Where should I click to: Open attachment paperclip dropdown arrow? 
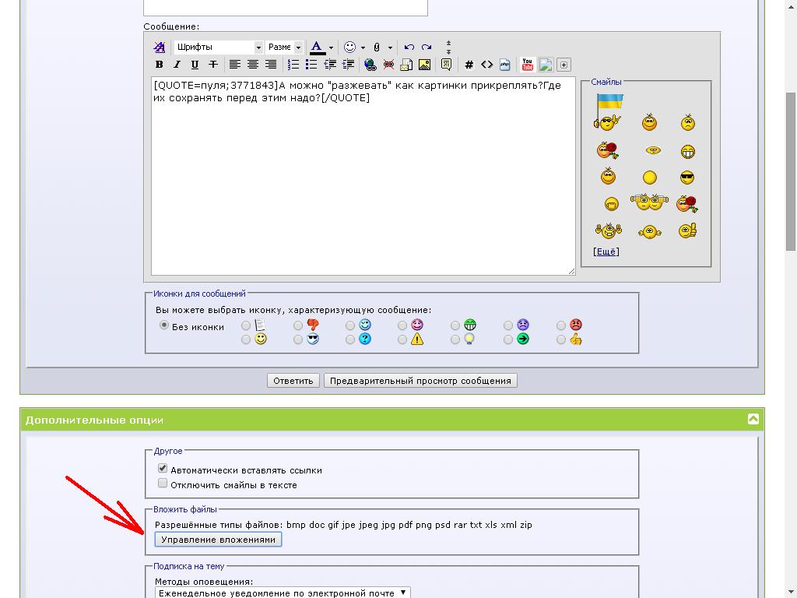pos(390,47)
